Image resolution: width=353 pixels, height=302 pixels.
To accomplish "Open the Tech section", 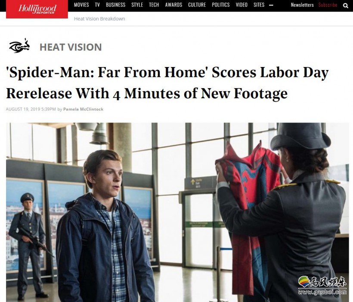I will click(x=154, y=5).
